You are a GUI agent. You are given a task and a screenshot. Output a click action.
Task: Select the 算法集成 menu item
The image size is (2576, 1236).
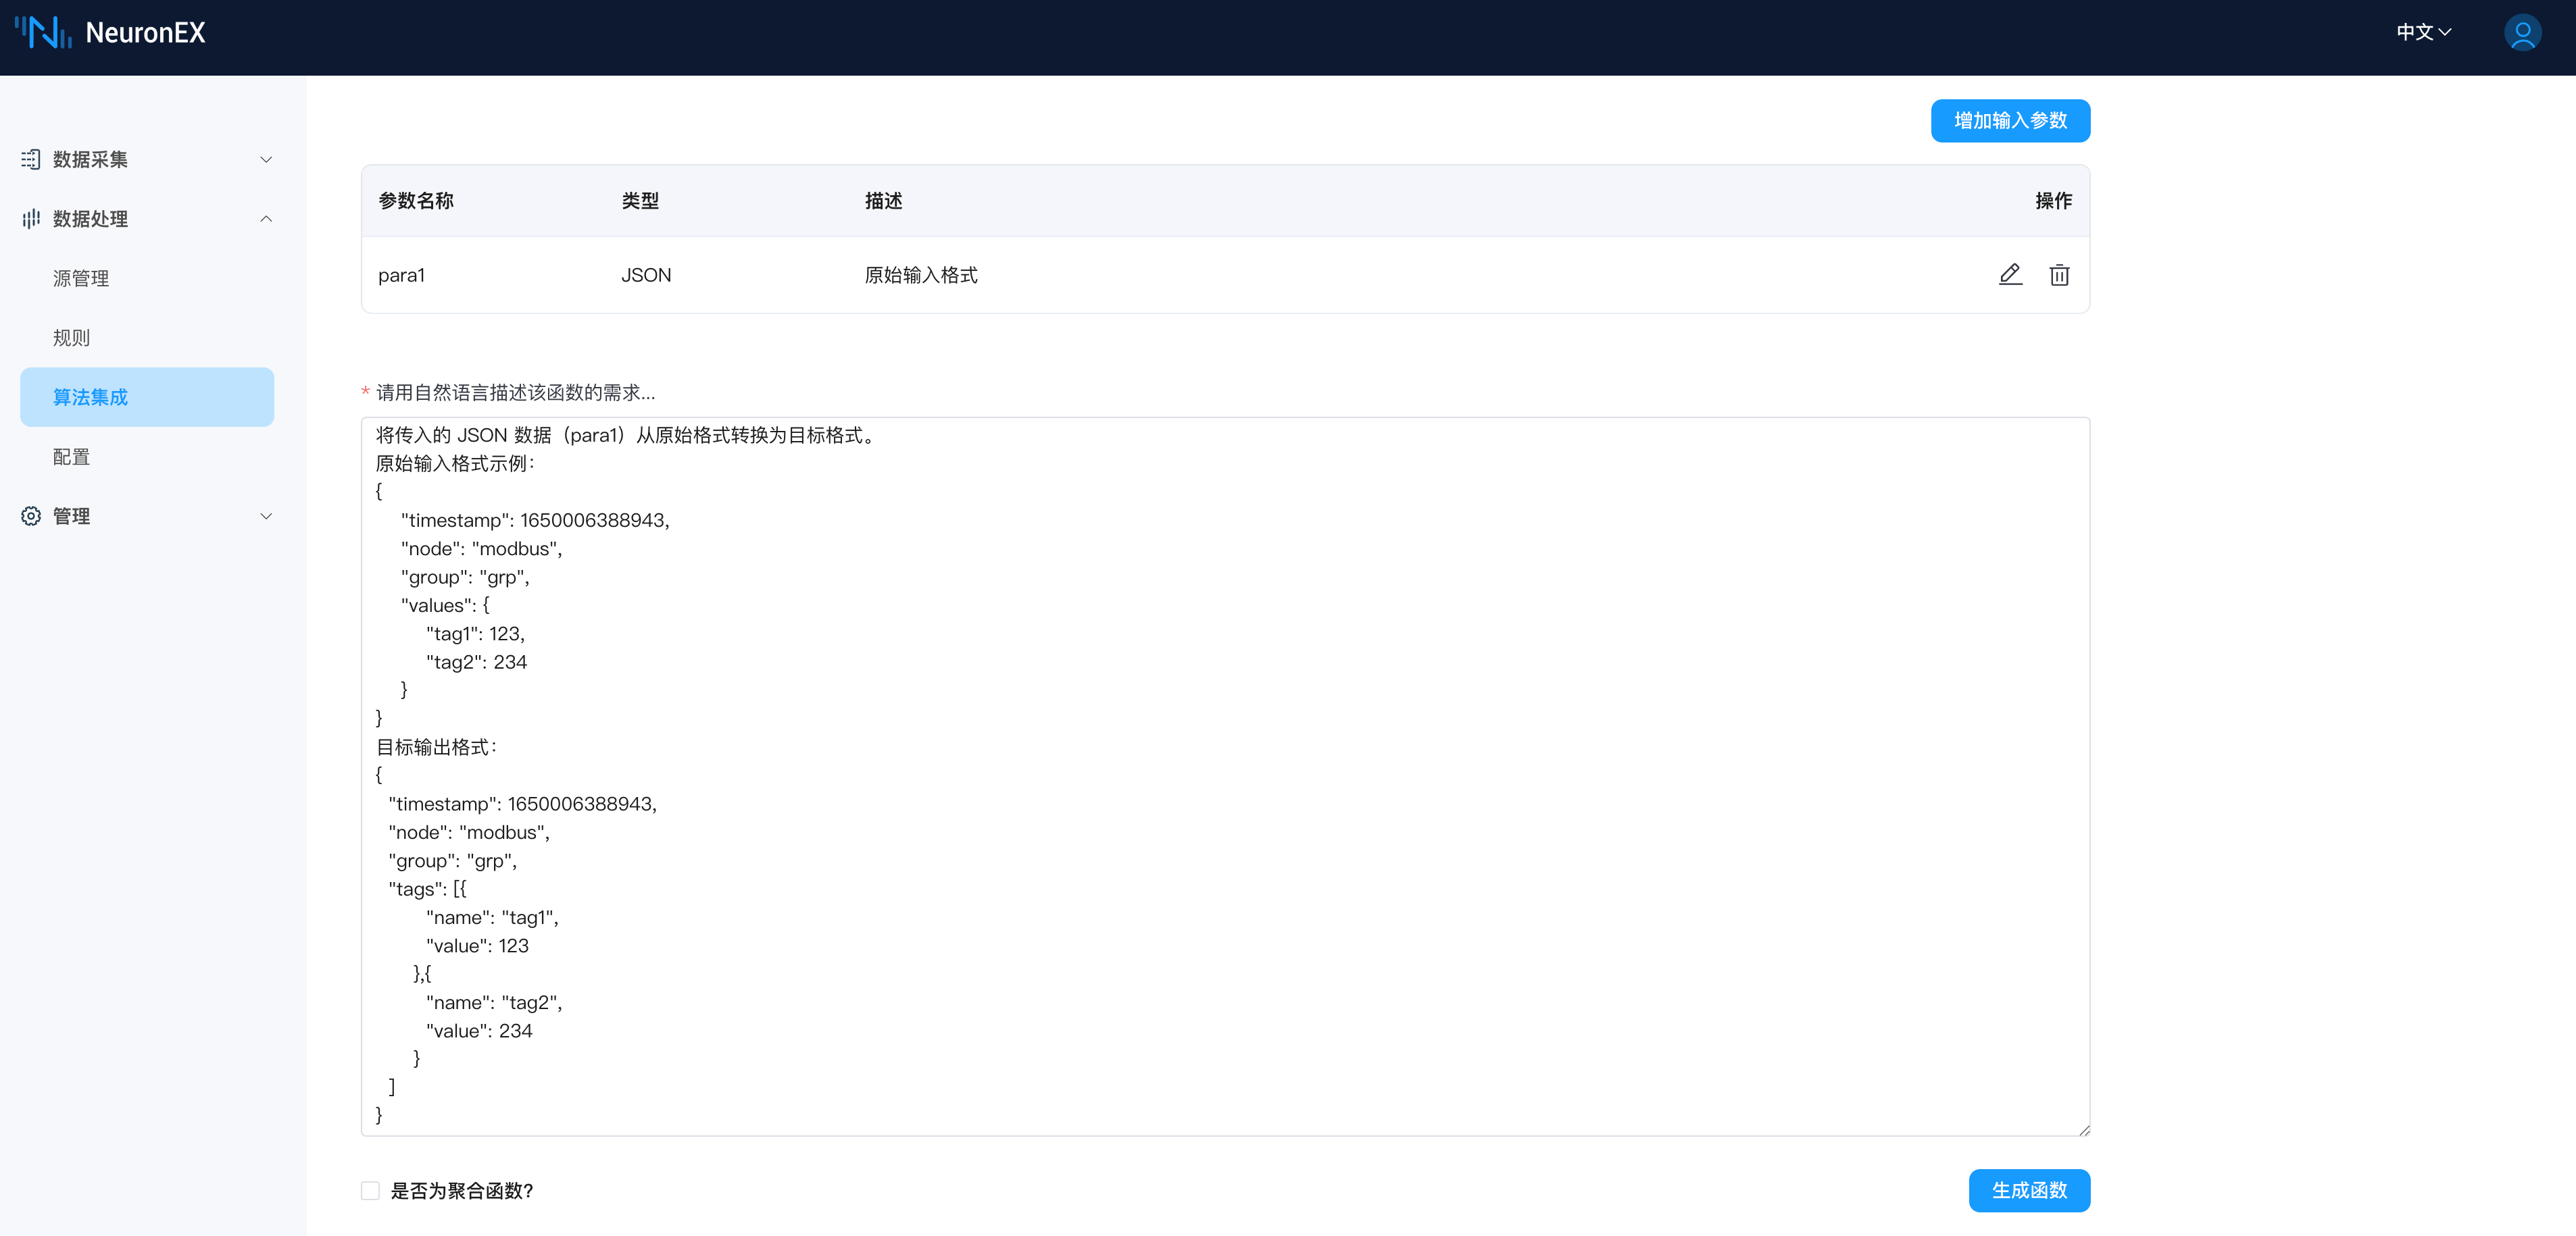pos(91,398)
